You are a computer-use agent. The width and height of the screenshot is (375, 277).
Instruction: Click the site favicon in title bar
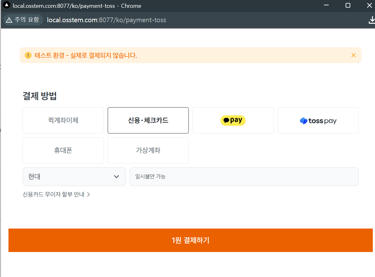click(7, 5)
